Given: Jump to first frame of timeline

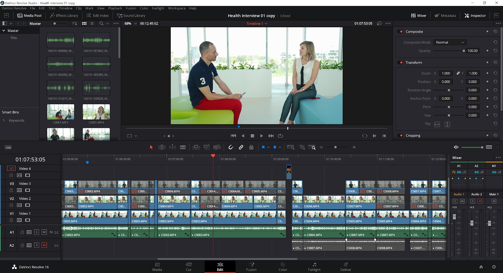Looking at the screenshot, I should click(233, 136).
